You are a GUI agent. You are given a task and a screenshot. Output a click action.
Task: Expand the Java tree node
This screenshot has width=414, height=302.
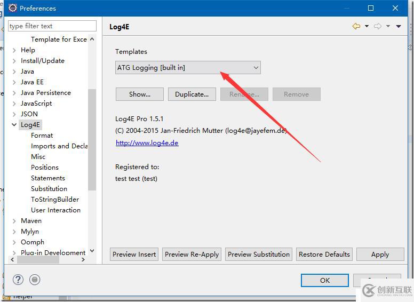pyautogui.click(x=14, y=71)
